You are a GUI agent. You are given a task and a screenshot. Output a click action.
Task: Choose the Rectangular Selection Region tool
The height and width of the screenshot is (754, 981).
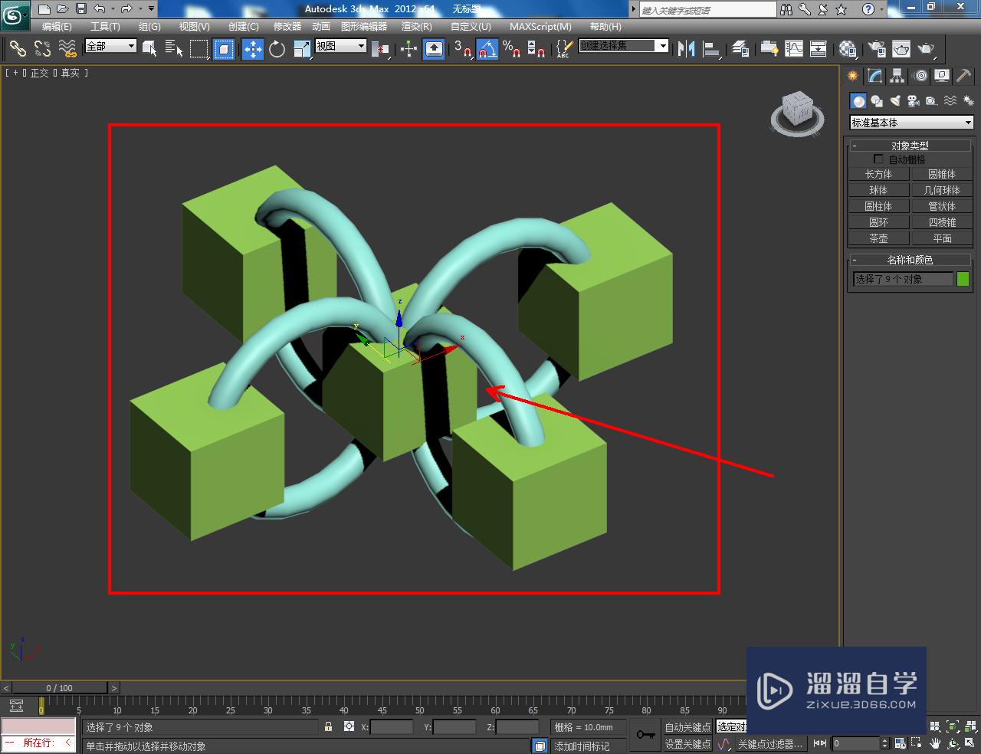pos(199,49)
